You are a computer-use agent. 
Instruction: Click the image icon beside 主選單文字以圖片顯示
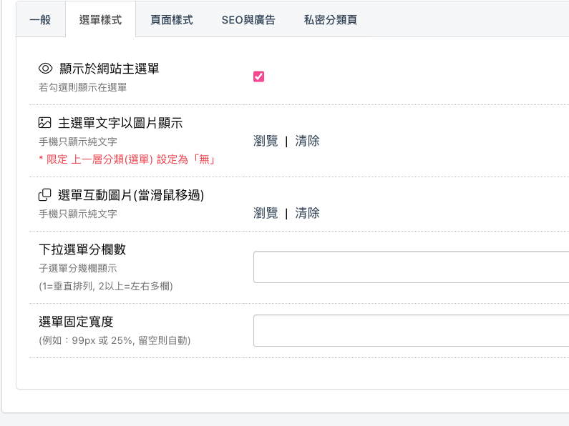coord(44,123)
